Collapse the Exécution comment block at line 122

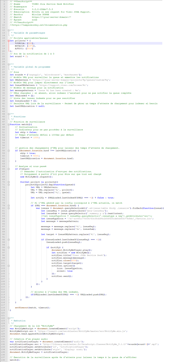coord(8,318)
